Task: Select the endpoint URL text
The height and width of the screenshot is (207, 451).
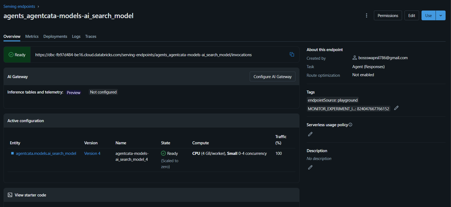Action: tap(143, 55)
